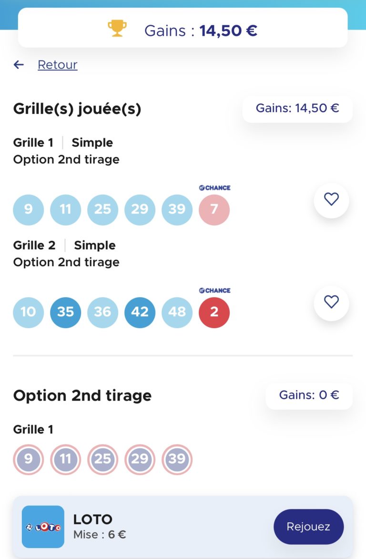Tap dark blue ball number 42
366x559 pixels.
[x=140, y=312]
